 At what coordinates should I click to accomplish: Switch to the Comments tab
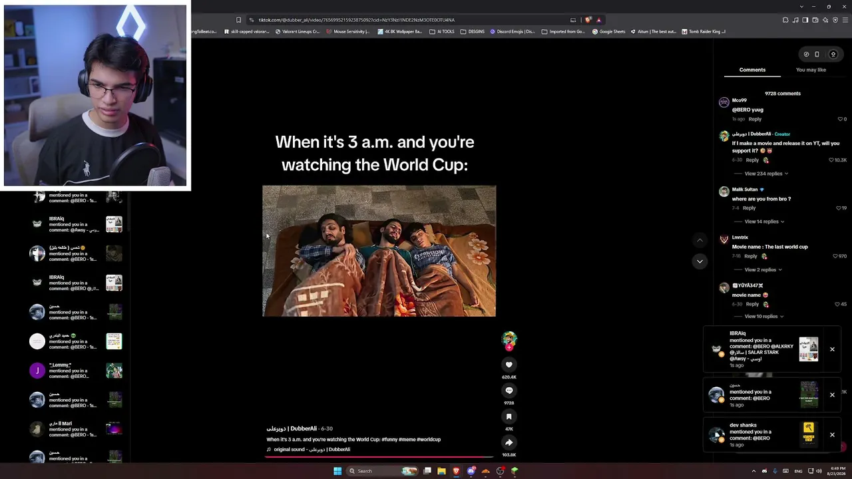point(752,70)
